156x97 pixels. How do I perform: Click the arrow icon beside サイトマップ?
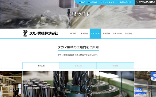pyautogui.click(x=101, y=2)
